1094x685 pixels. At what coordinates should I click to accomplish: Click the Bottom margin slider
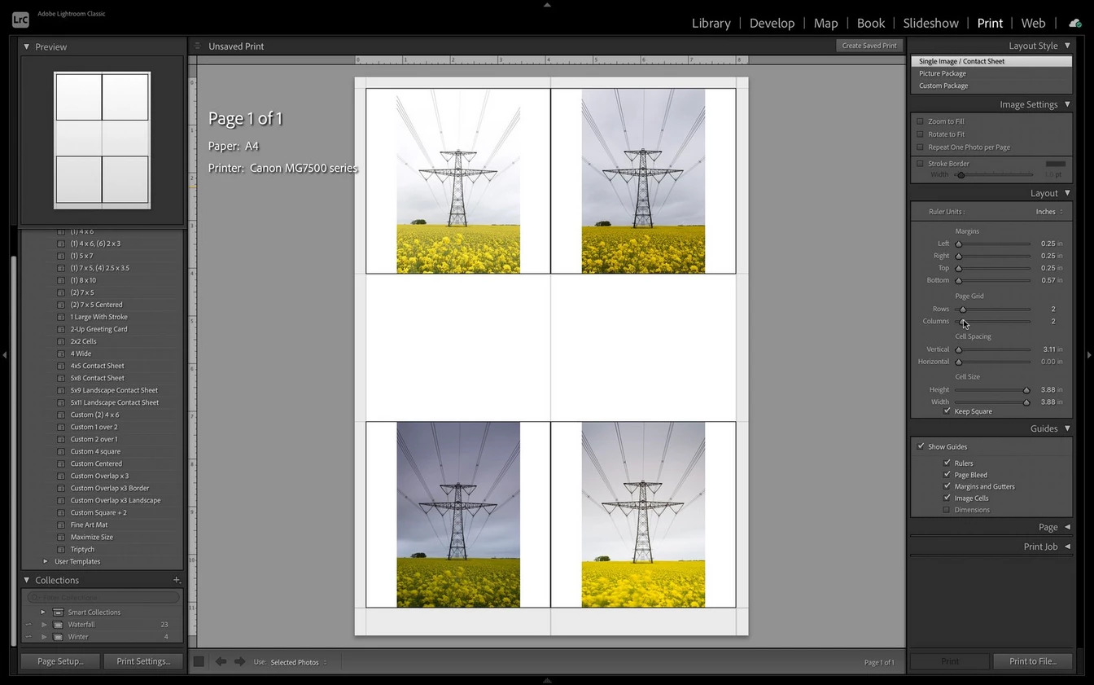point(992,280)
